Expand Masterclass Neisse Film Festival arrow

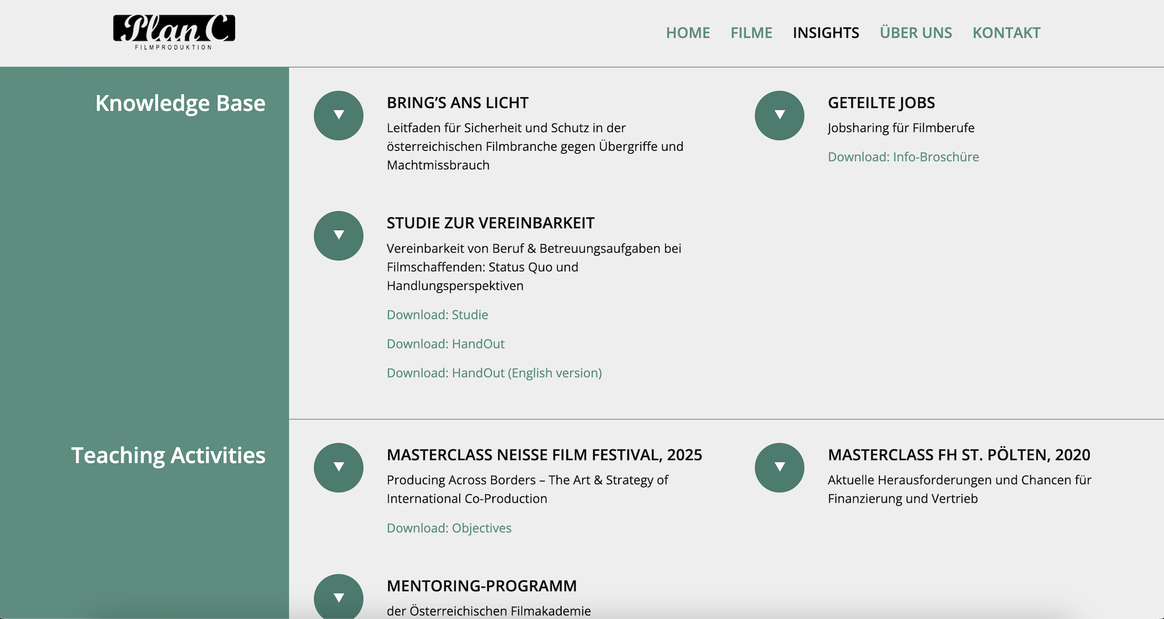tap(338, 468)
